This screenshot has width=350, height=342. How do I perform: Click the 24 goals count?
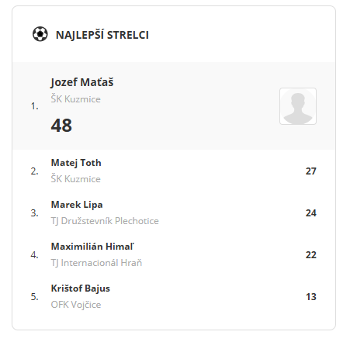point(311,213)
